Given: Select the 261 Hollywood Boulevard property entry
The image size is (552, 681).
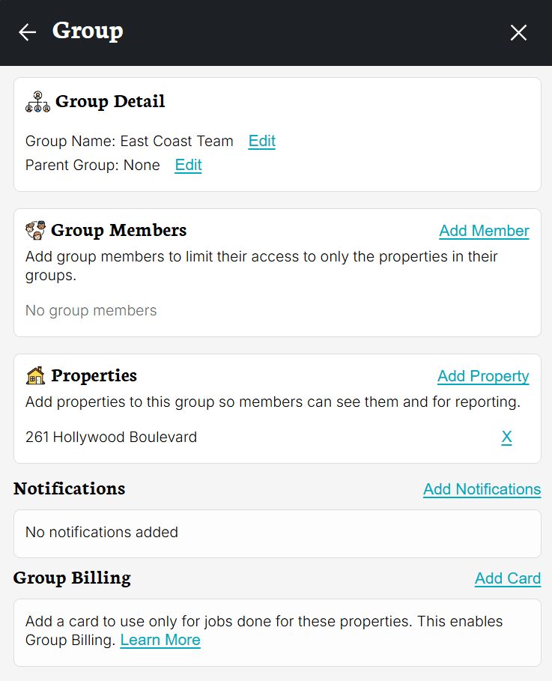Looking at the screenshot, I should (111, 437).
